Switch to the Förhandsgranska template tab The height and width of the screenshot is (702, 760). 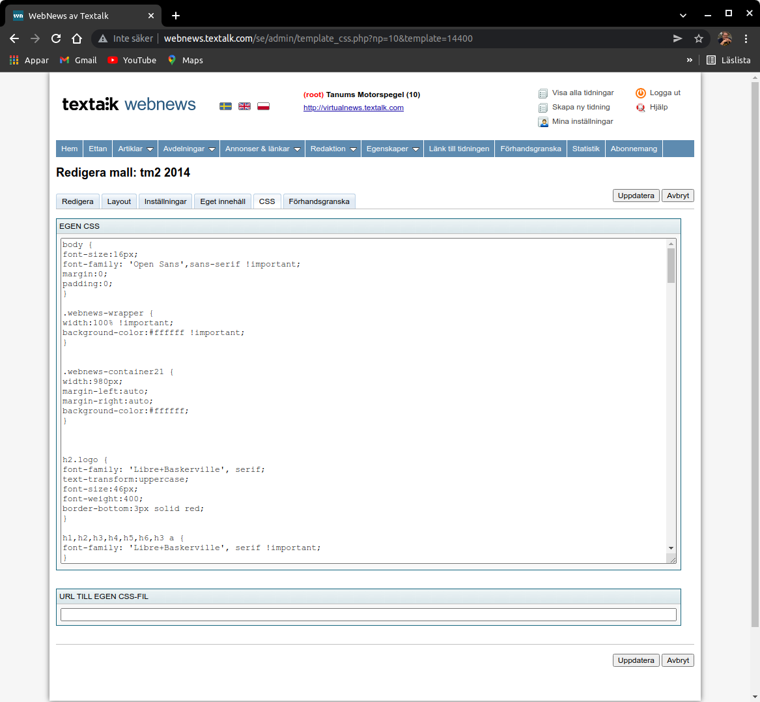(x=319, y=201)
